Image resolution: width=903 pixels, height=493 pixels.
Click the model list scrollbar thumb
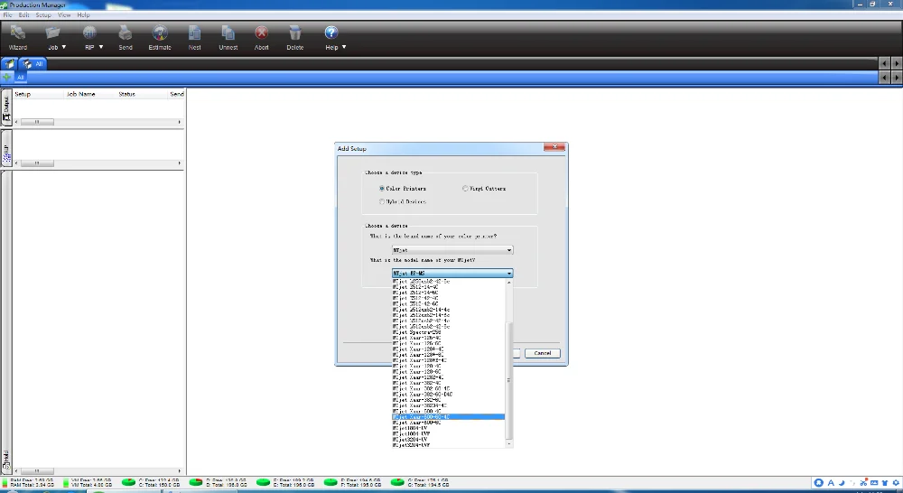(x=508, y=380)
